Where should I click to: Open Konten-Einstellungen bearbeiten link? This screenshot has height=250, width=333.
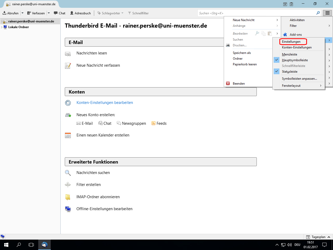coord(105,103)
